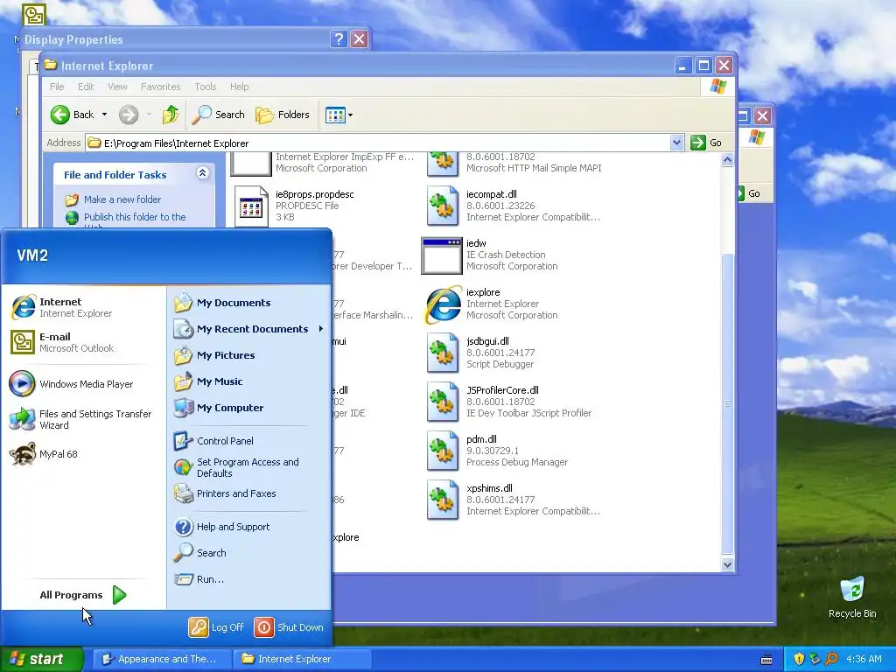Viewport: 896px width, 672px height.
Task: Click the magnifier icon in system tray
Action: tap(831, 659)
